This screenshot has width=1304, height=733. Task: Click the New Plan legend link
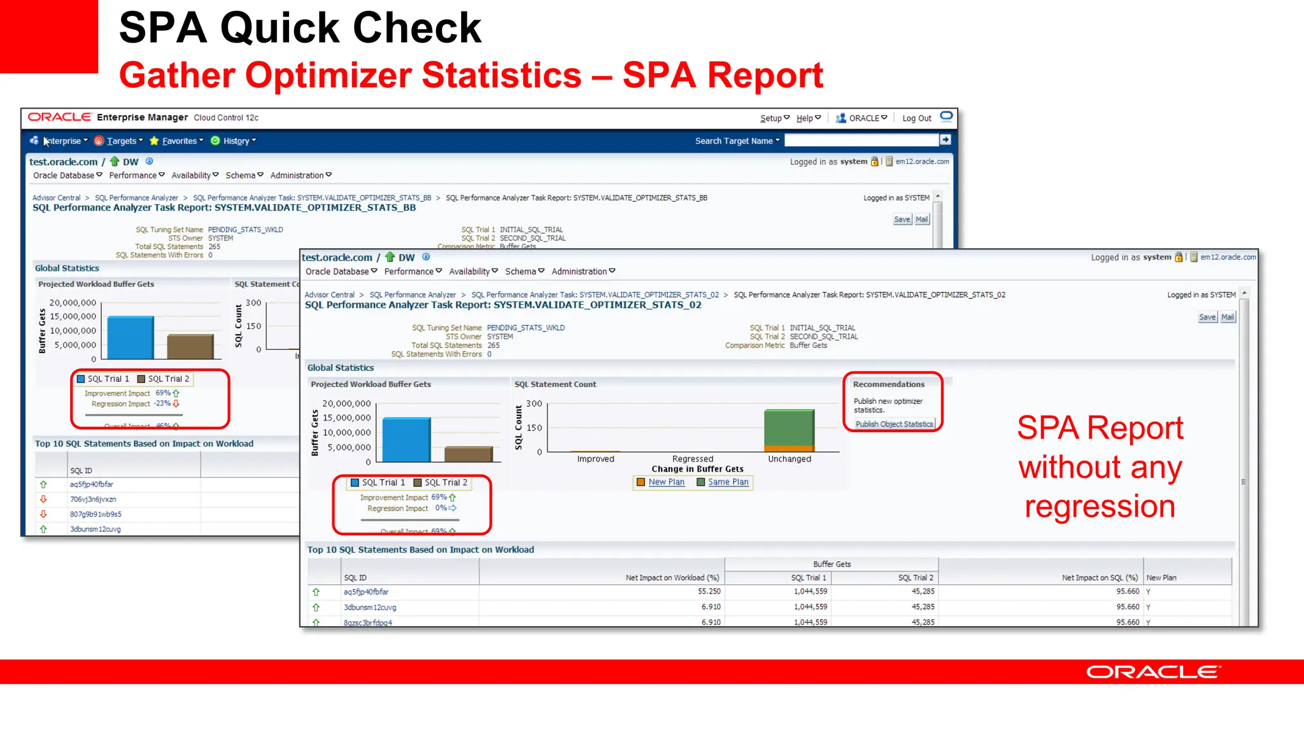tap(666, 482)
